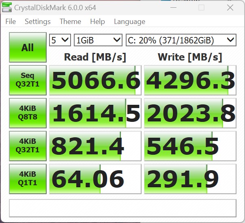Click the empty comment field at bottom
The width and height of the screenshot is (245, 223).
pos(122,208)
